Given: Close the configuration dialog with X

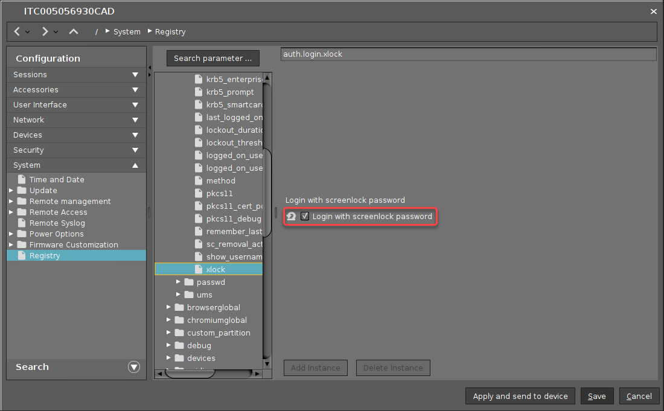Looking at the screenshot, I should click(x=653, y=11).
